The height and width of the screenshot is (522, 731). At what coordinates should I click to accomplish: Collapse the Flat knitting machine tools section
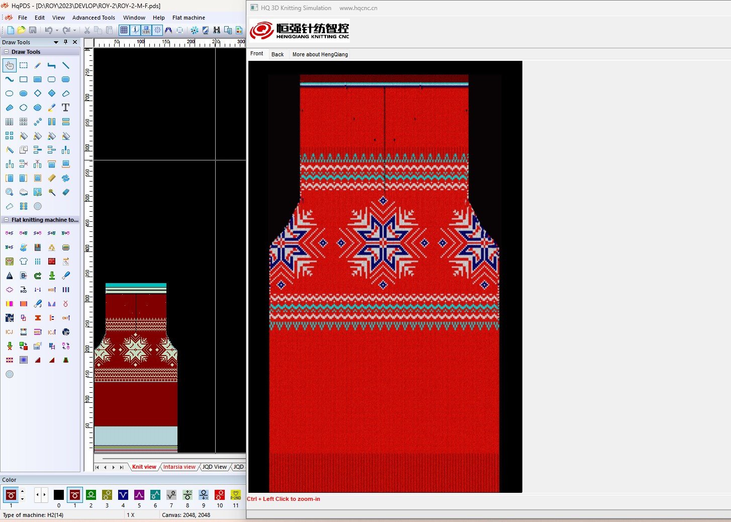pos(6,220)
